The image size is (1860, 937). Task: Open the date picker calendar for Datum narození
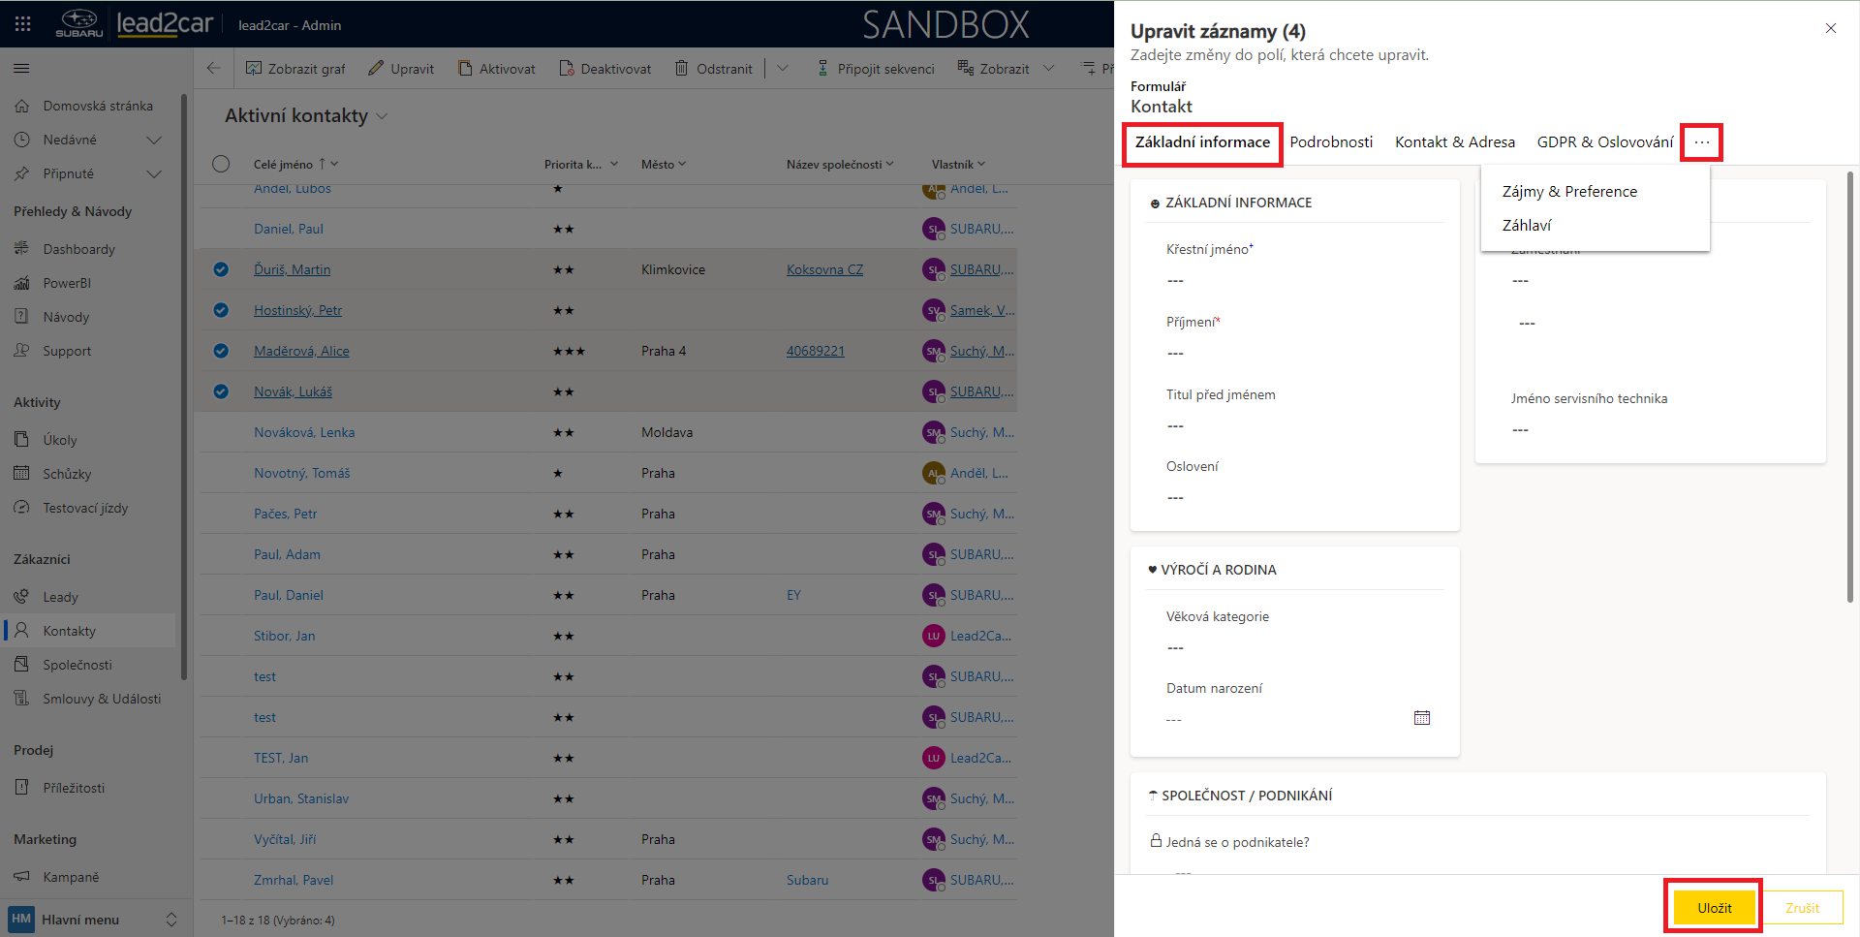tap(1421, 718)
